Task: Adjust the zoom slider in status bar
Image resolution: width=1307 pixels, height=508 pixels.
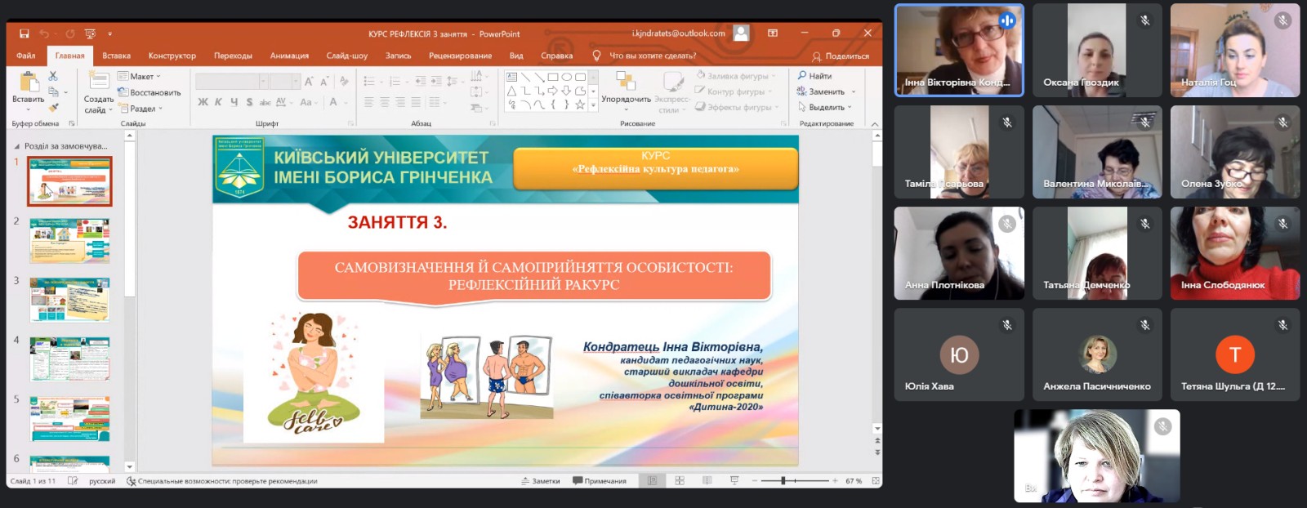Action: click(783, 481)
